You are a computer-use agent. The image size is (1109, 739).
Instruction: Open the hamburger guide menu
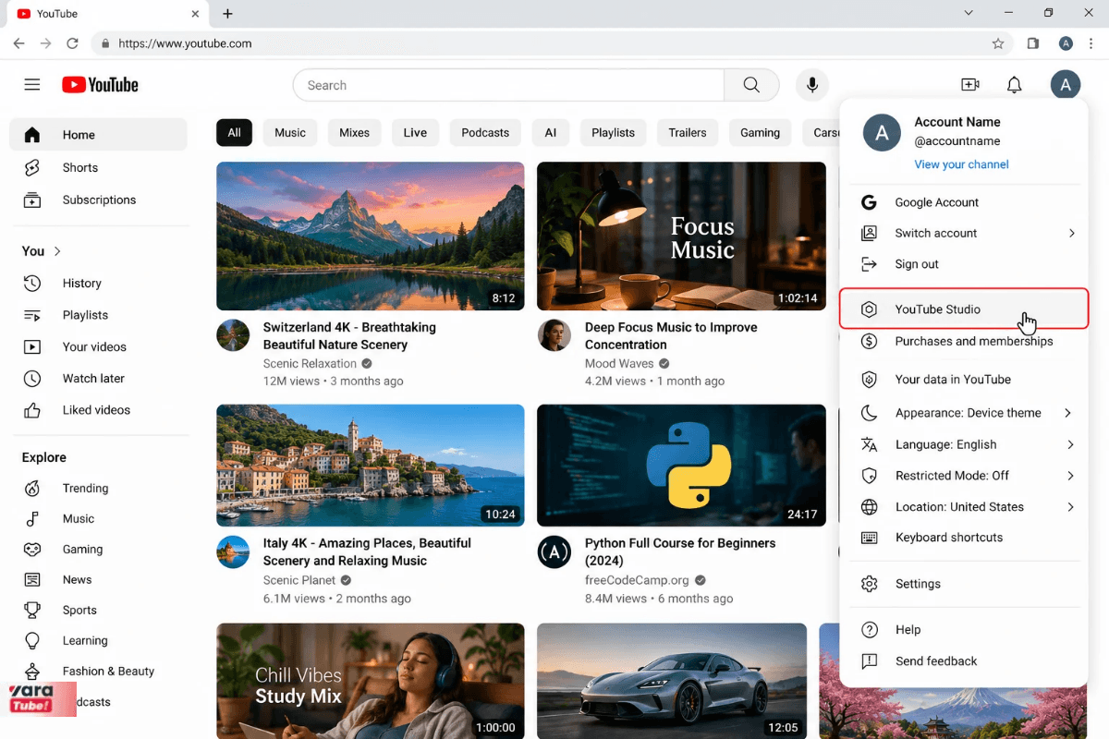32,85
